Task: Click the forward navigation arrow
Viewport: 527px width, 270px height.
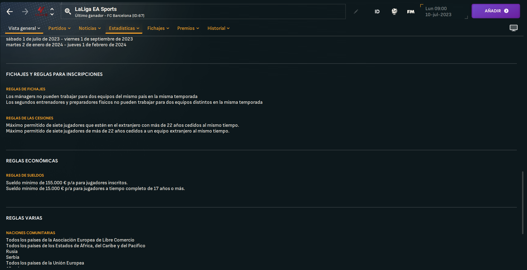Action: pyautogui.click(x=25, y=12)
